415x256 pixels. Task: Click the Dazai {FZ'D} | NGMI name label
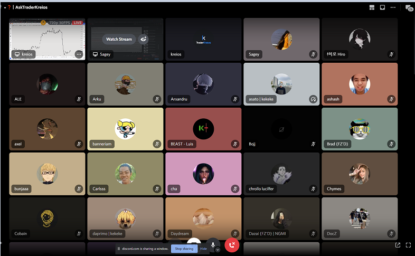coord(267,233)
